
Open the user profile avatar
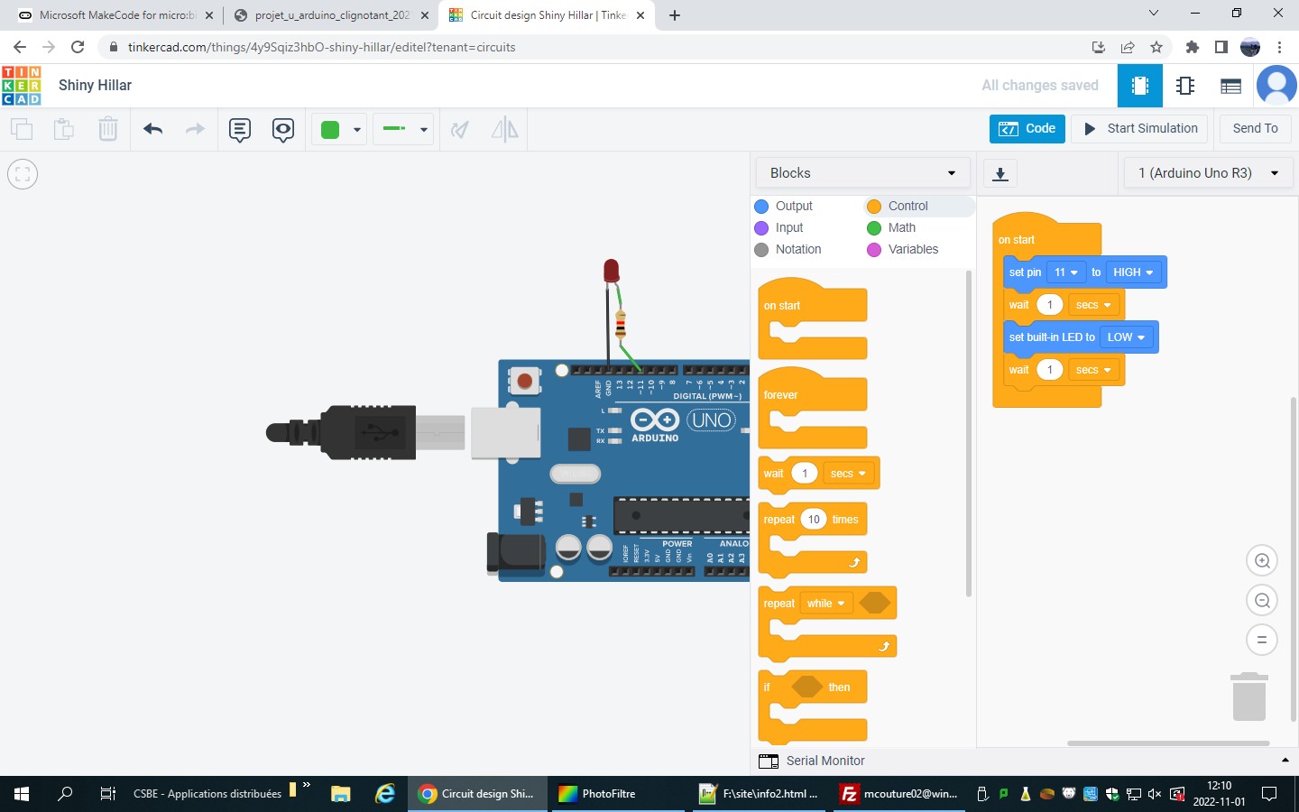pyautogui.click(x=1276, y=86)
